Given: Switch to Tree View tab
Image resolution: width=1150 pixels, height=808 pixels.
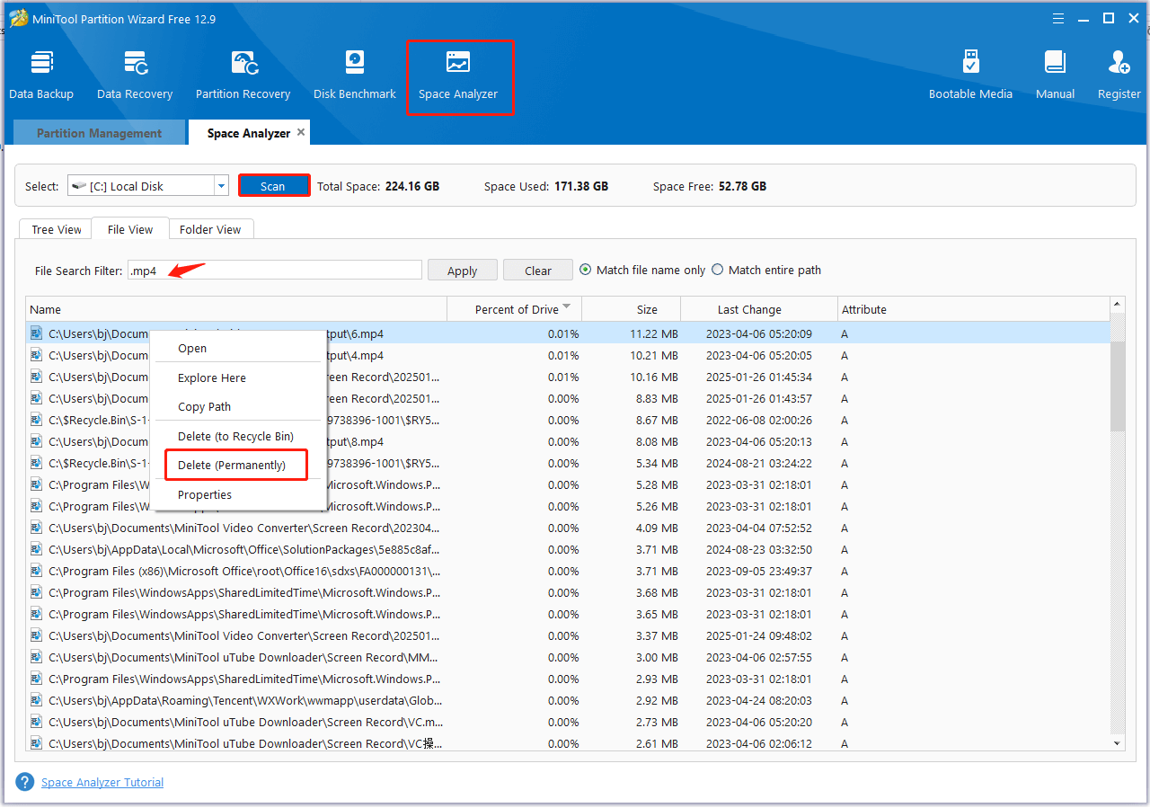Looking at the screenshot, I should 57,229.
